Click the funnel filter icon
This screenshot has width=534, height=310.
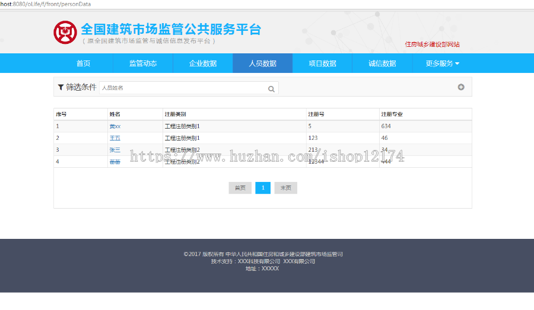61,88
